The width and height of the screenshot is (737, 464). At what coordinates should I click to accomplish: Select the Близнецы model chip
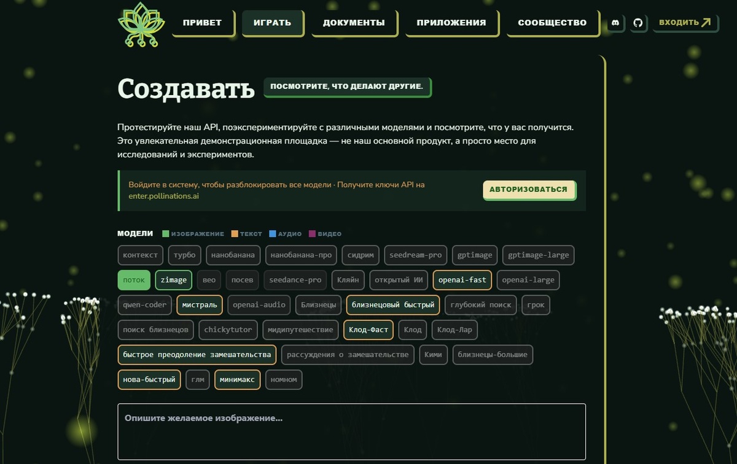(319, 304)
